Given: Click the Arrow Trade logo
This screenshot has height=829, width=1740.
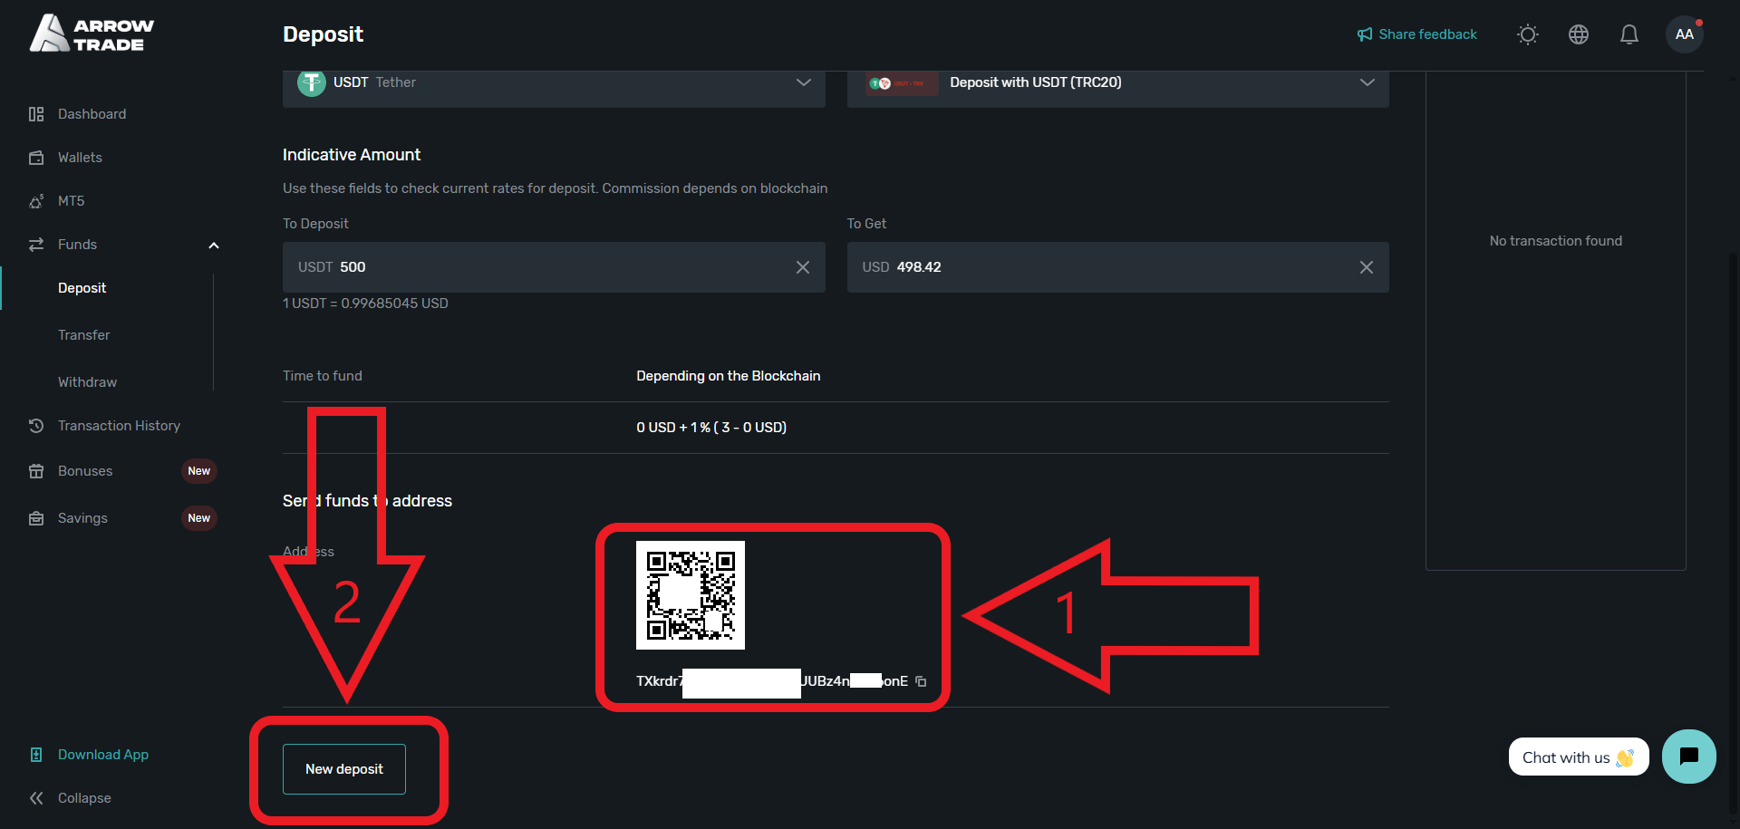Looking at the screenshot, I should point(92,34).
